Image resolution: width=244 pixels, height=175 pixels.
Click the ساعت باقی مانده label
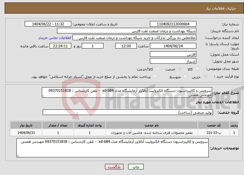tap(34, 46)
